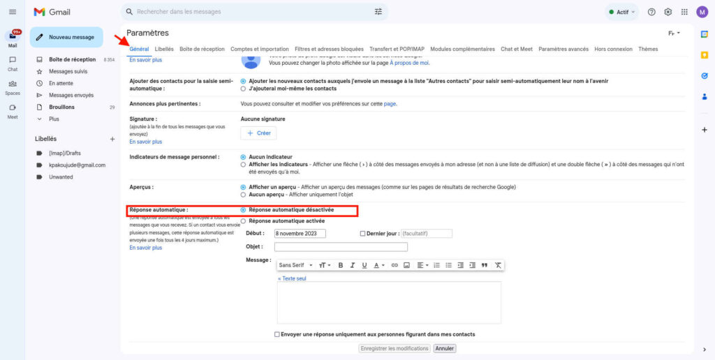
Task: Open text size dropdown
Action: (325, 265)
